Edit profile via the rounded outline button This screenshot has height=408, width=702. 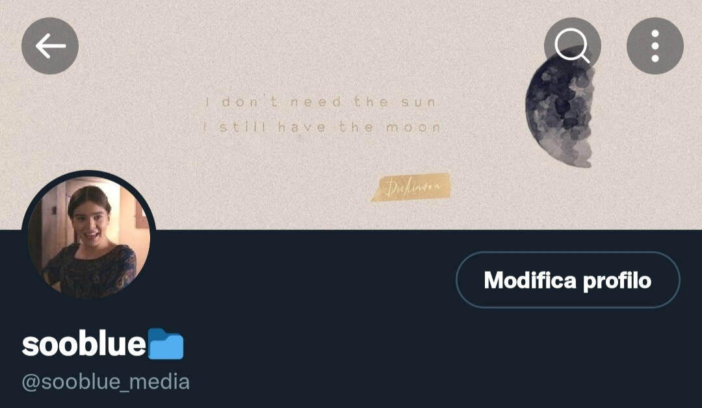point(567,280)
